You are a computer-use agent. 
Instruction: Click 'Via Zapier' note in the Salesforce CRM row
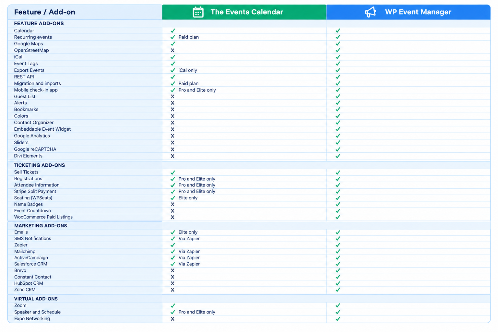[x=189, y=264]
